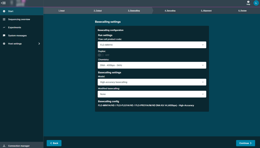The height and width of the screenshot is (148, 260).
Task: Click the Run settings label
Action: coord(105,35)
